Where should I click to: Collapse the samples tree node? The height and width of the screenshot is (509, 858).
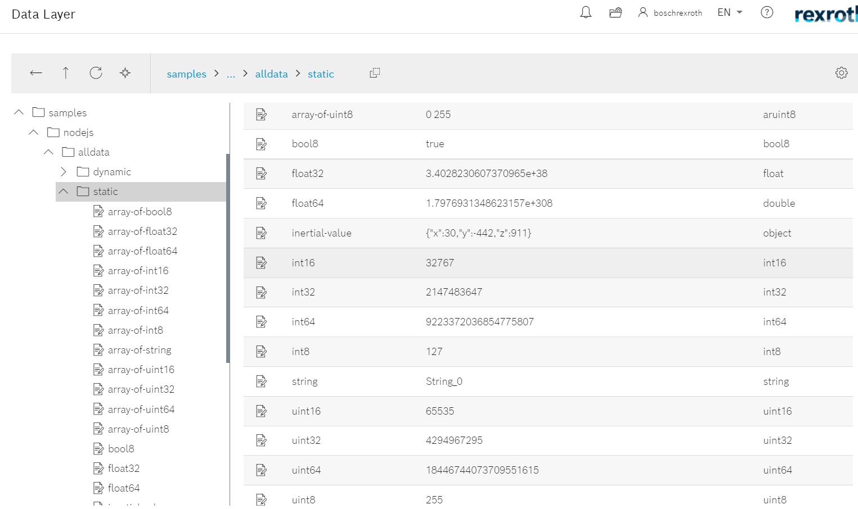[x=18, y=112]
